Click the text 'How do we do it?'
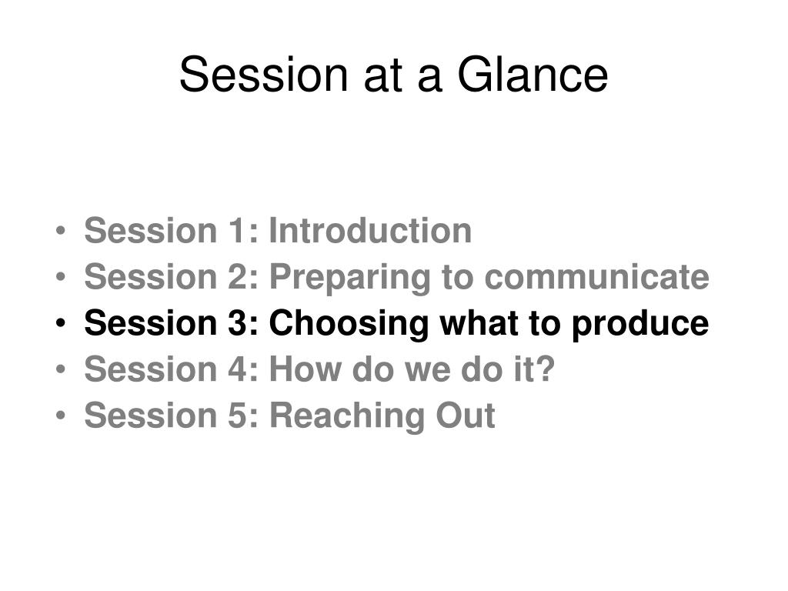The height and width of the screenshot is (591, 788). 412,369
